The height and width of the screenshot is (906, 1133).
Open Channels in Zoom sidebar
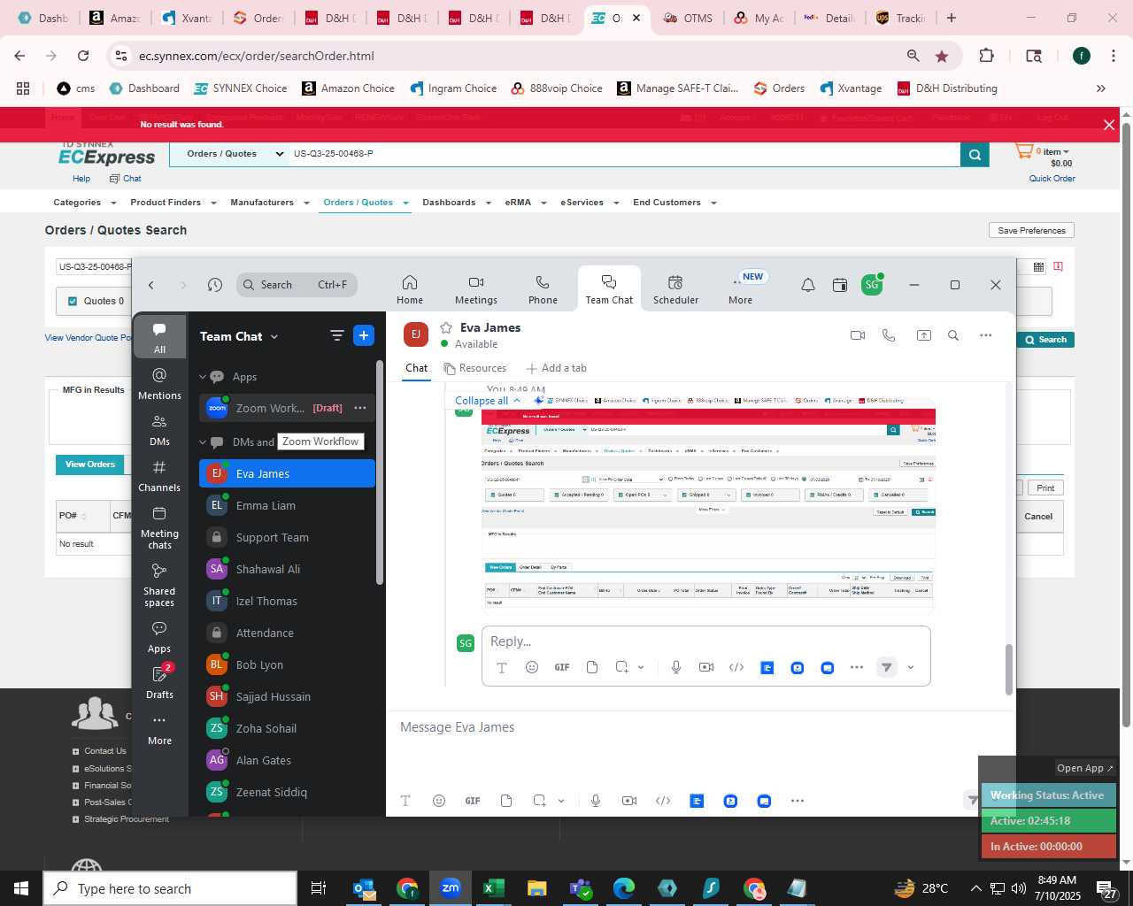(159, 476)
